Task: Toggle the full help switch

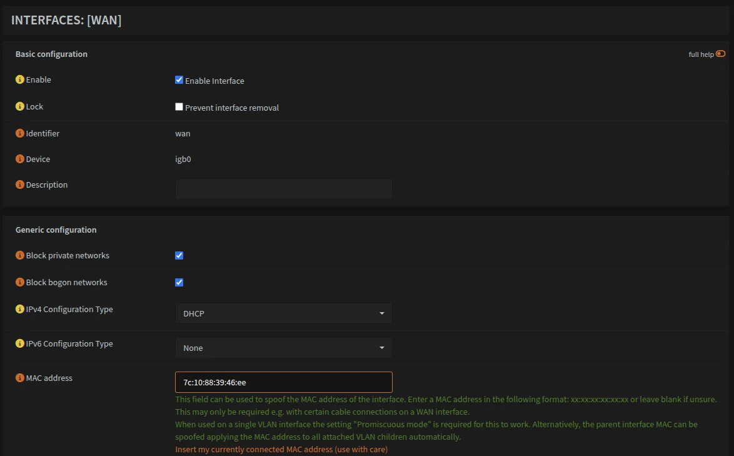Action: tap(720, 54)
